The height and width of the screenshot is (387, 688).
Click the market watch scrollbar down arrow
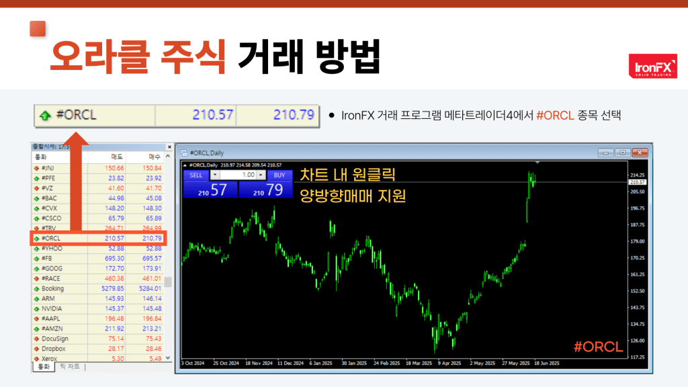coord(168,358)
